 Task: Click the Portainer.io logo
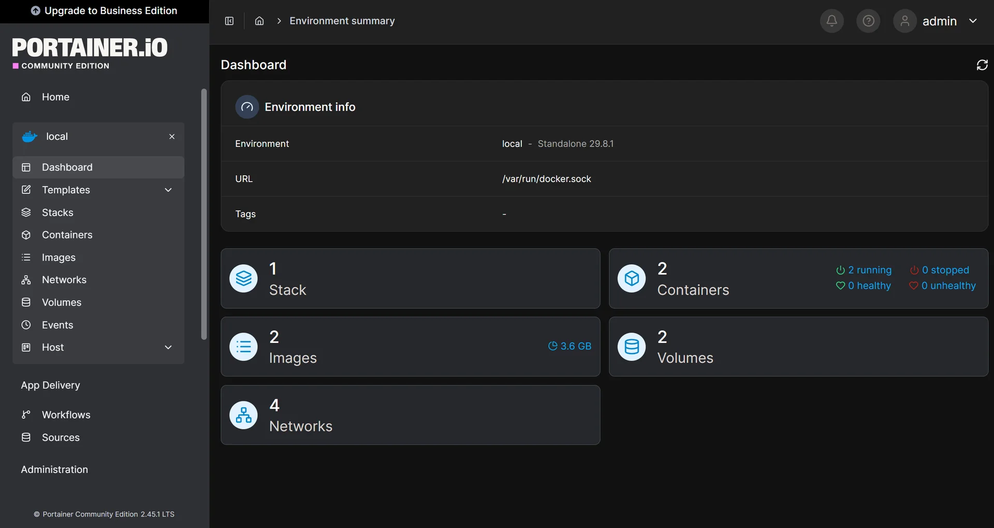90,53
